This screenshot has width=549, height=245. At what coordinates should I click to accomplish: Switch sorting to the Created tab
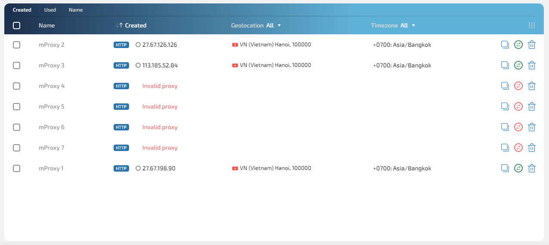tap(22, 10)
